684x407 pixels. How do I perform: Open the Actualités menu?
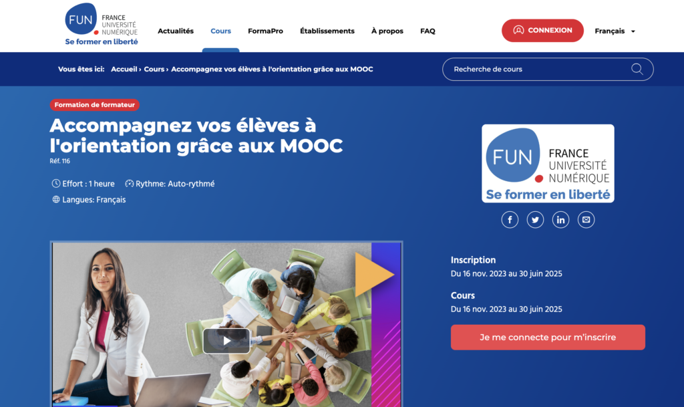pos(176,31)
